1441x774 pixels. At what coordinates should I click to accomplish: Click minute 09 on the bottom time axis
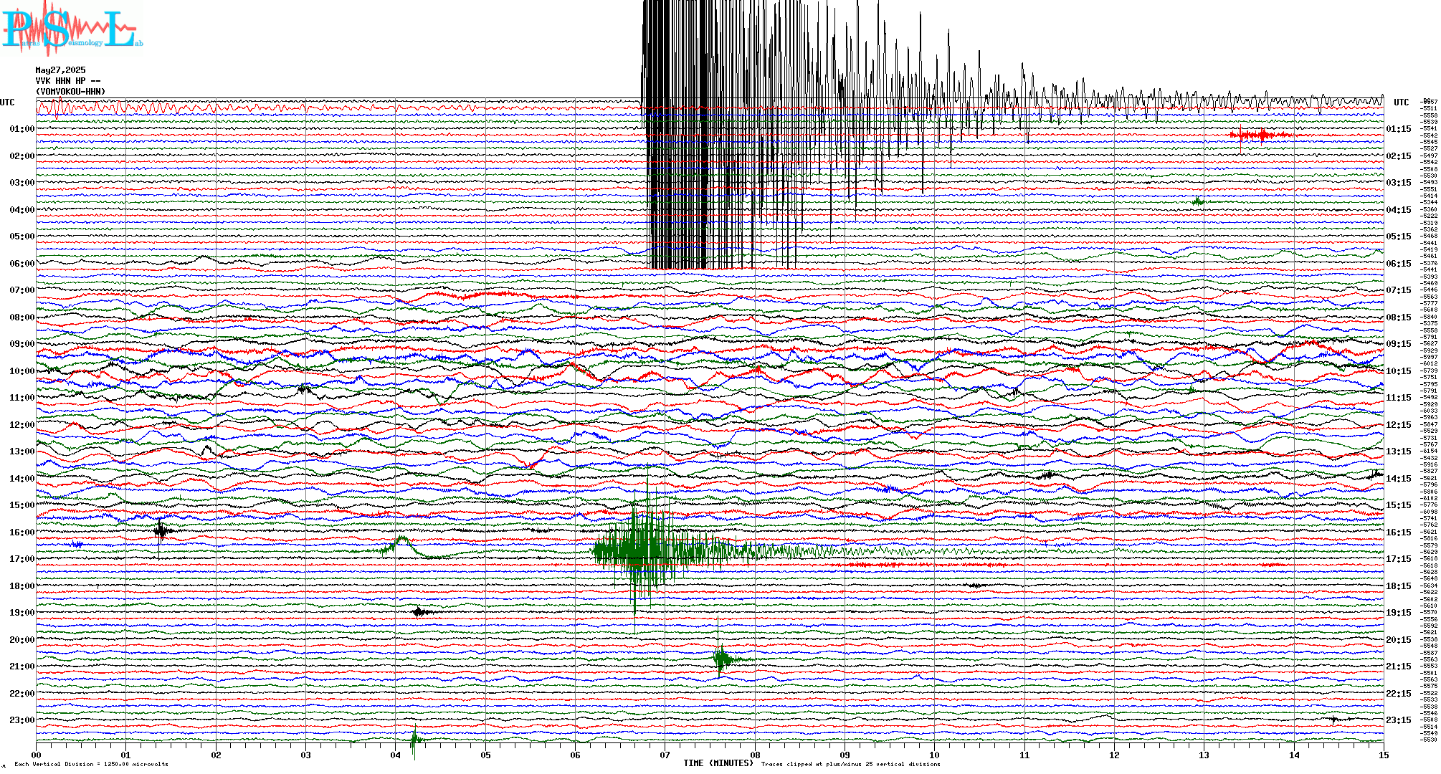click(845, 755)
